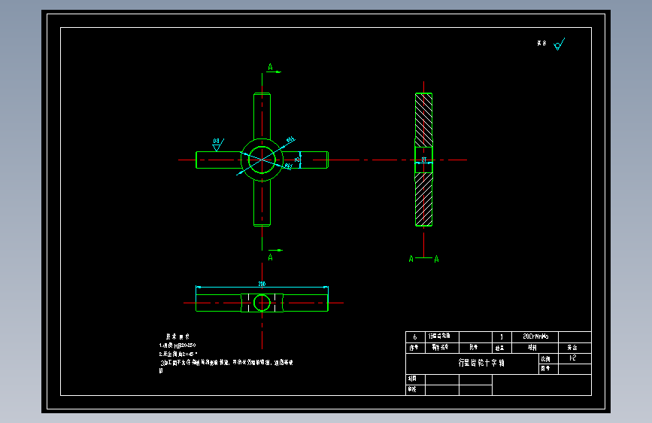Click the hatched upper section of A-A view

click(x=423, y=120)
